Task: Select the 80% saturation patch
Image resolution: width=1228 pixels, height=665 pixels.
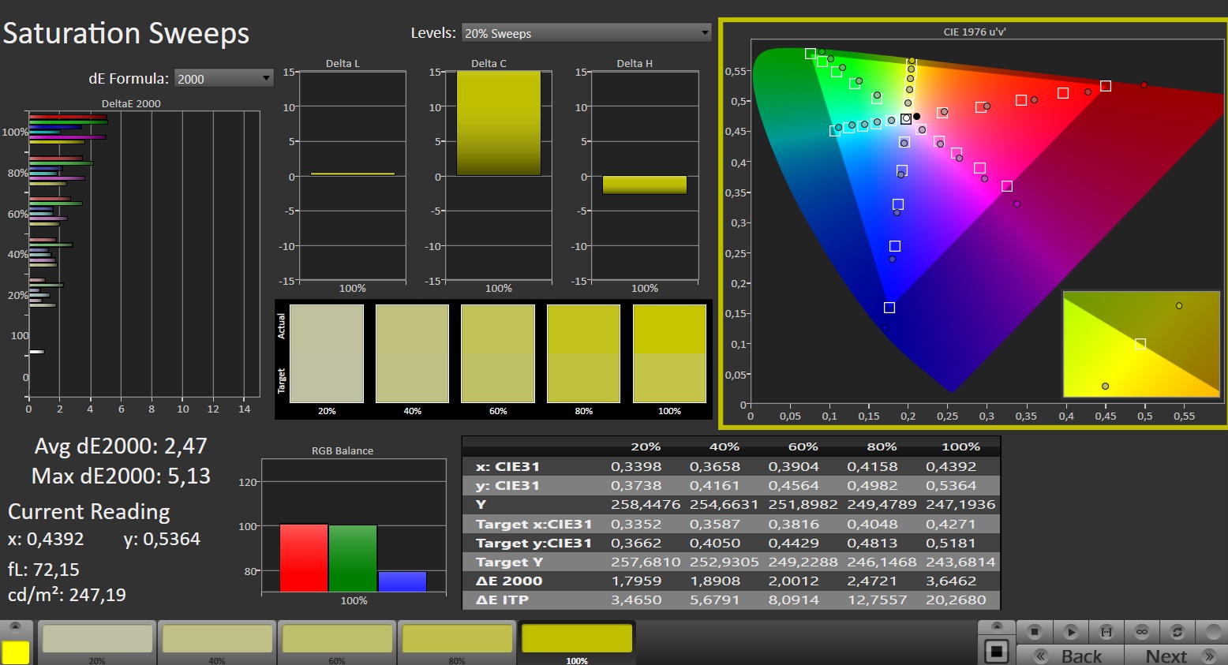Action: point(457,640)
